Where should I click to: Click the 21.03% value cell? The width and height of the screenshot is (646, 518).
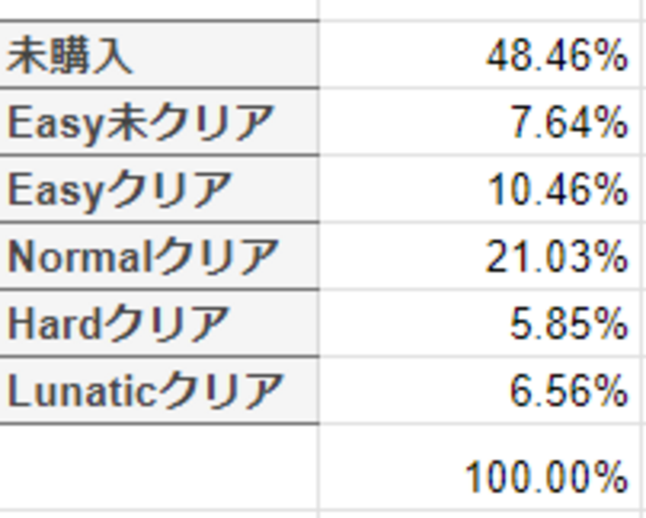(479, 256)
